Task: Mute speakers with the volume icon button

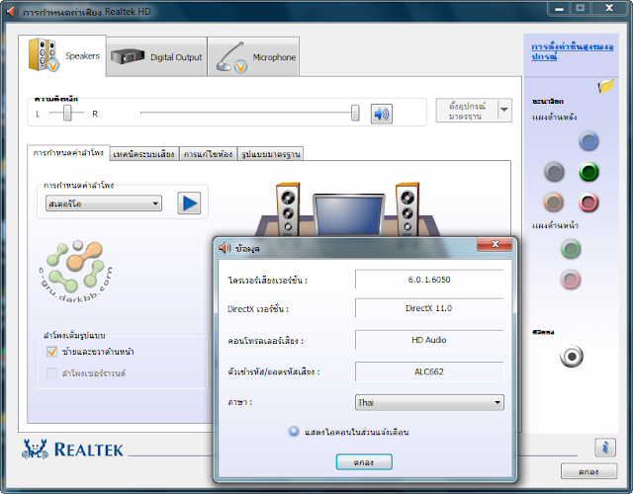Action: 382,115
